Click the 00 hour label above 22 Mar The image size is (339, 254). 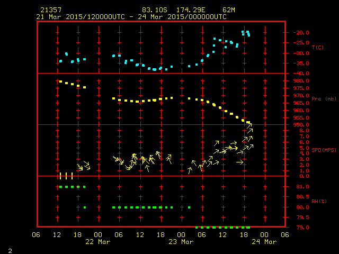click(98, 235)
